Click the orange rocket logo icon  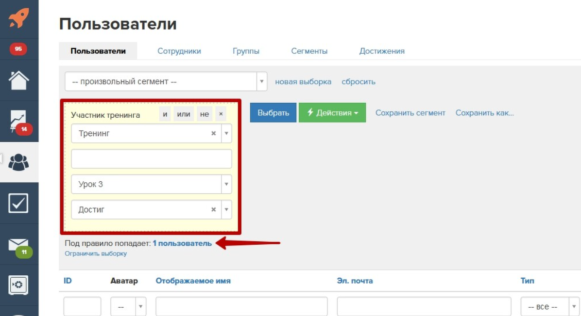coord(18,18)
